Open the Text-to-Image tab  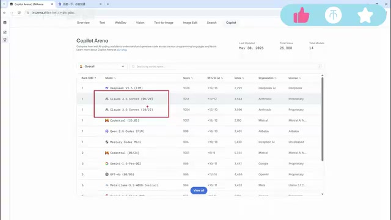click(164, 23)
